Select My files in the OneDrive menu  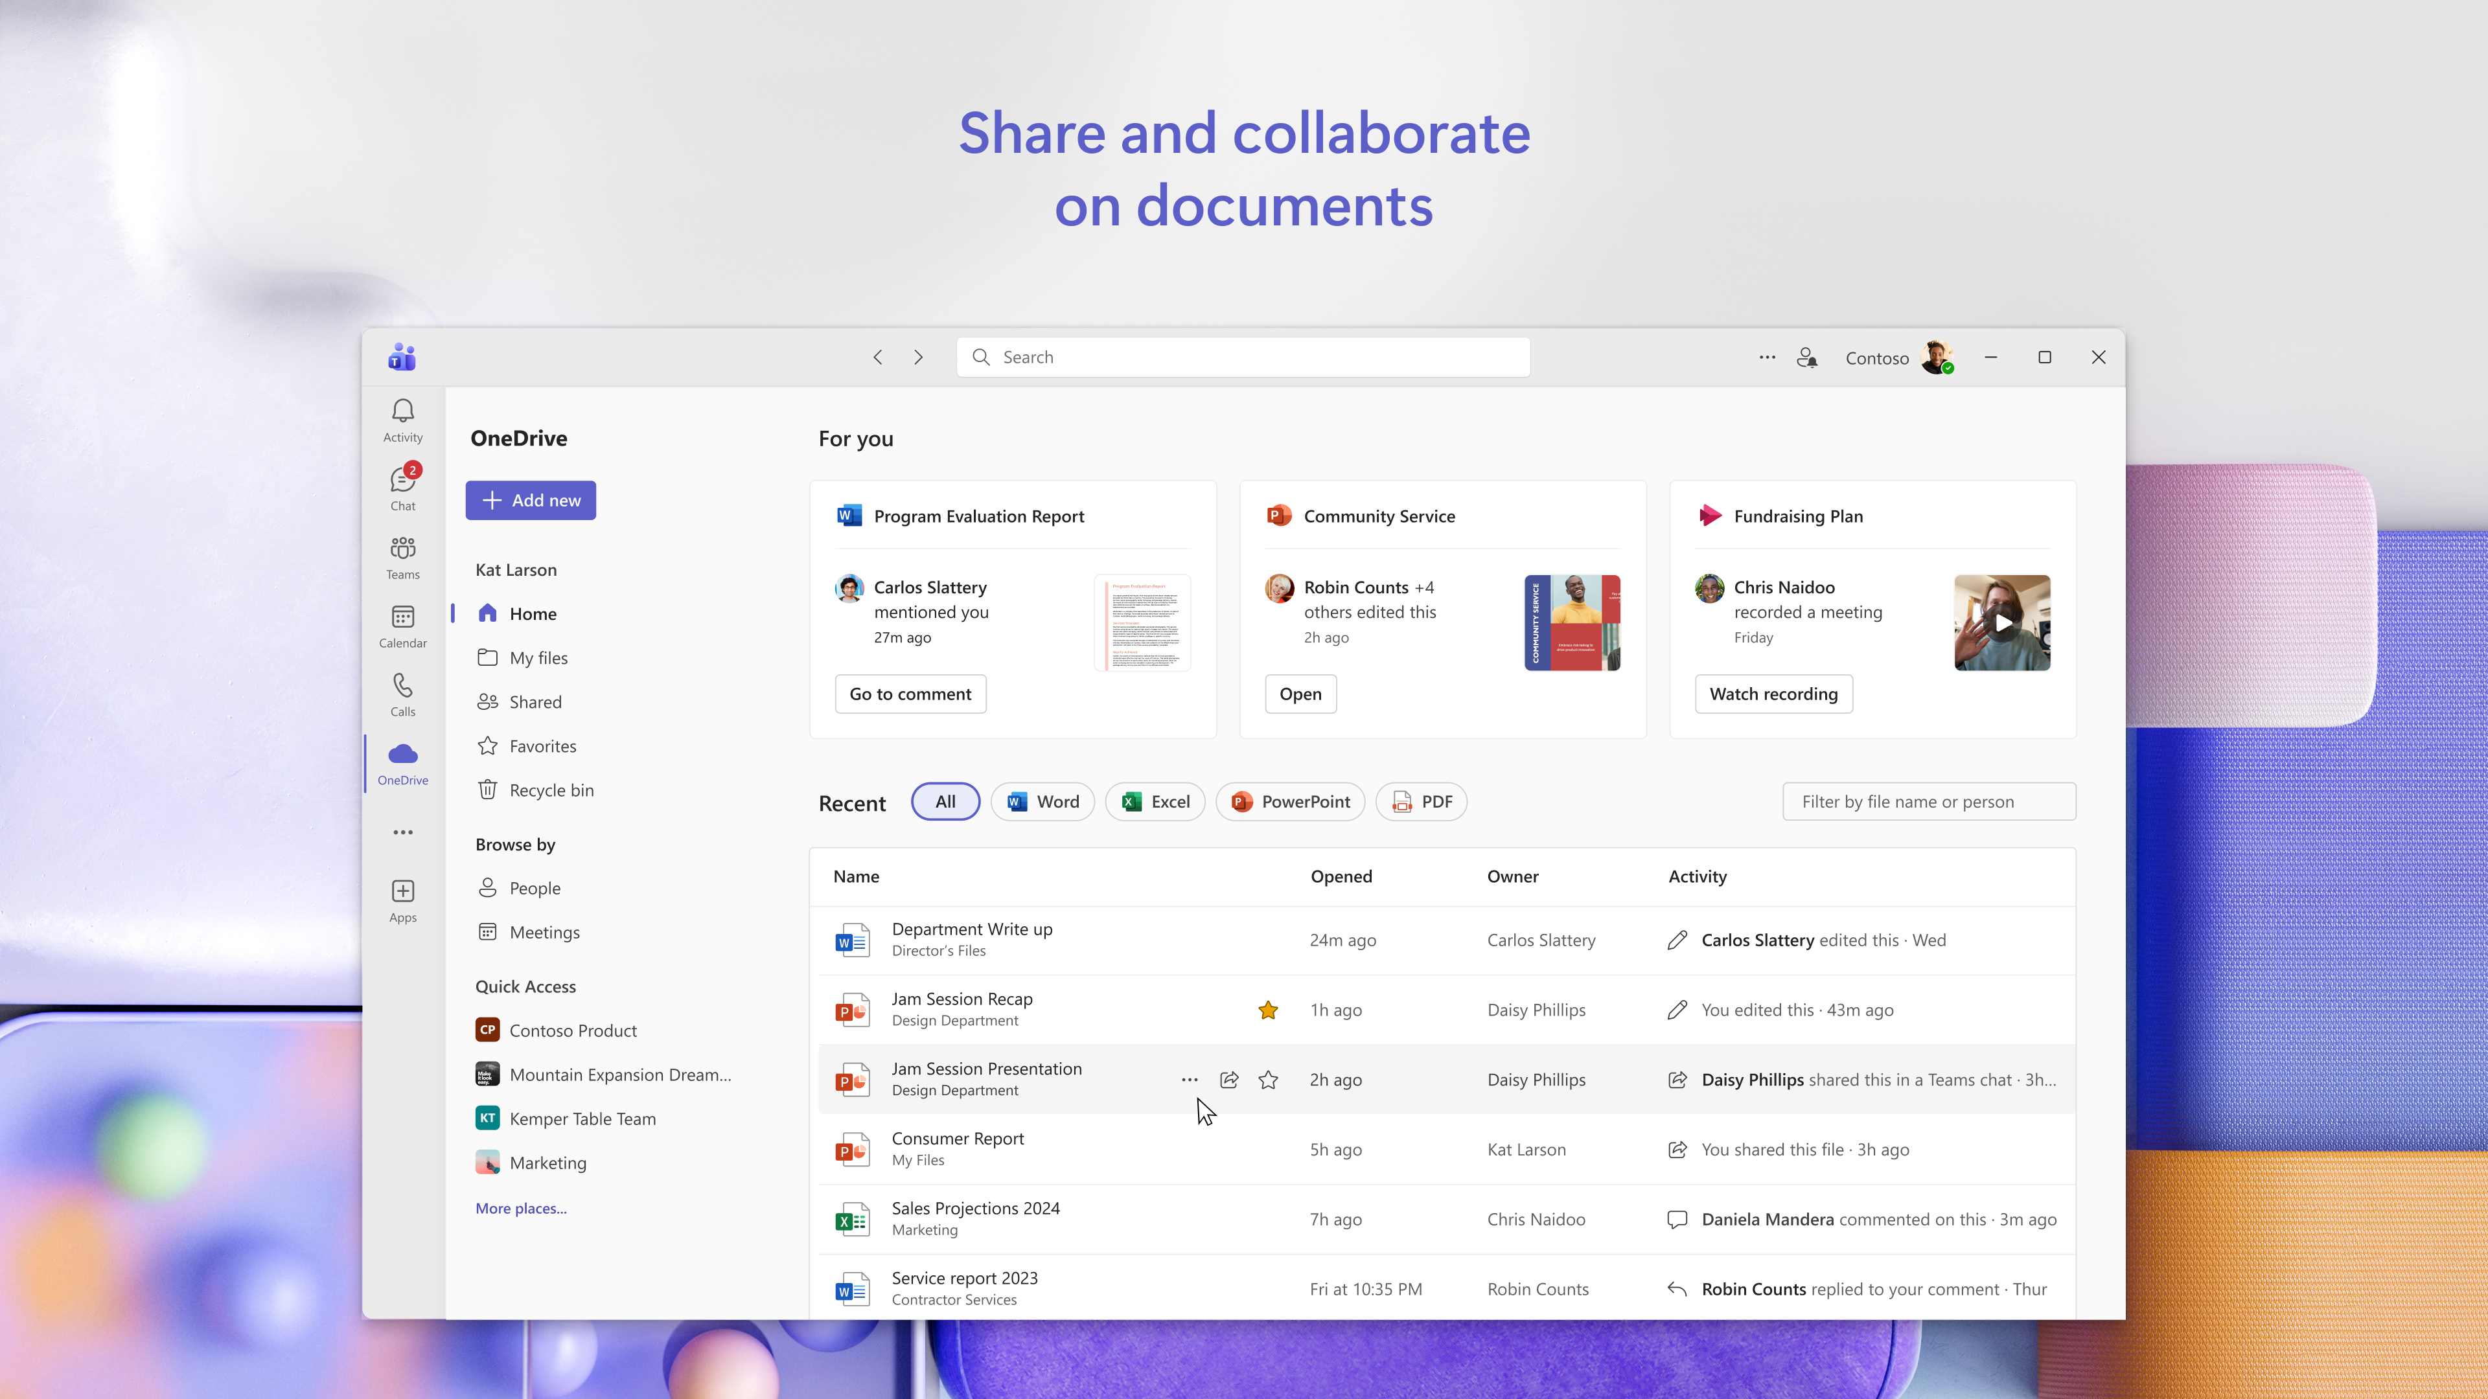click(538, 657)
